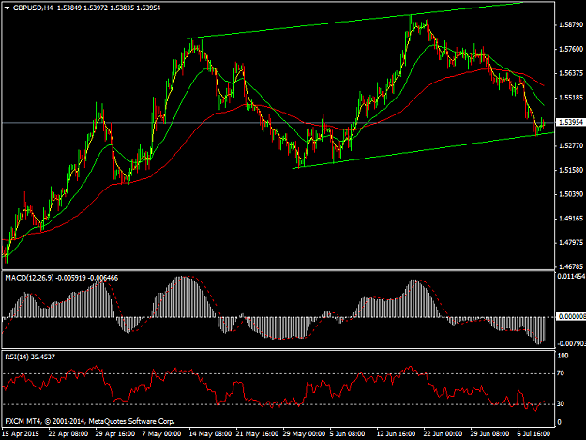Select the 6 Jul 16:00 date label
The image size is (586, 440).
click(533, 434)
